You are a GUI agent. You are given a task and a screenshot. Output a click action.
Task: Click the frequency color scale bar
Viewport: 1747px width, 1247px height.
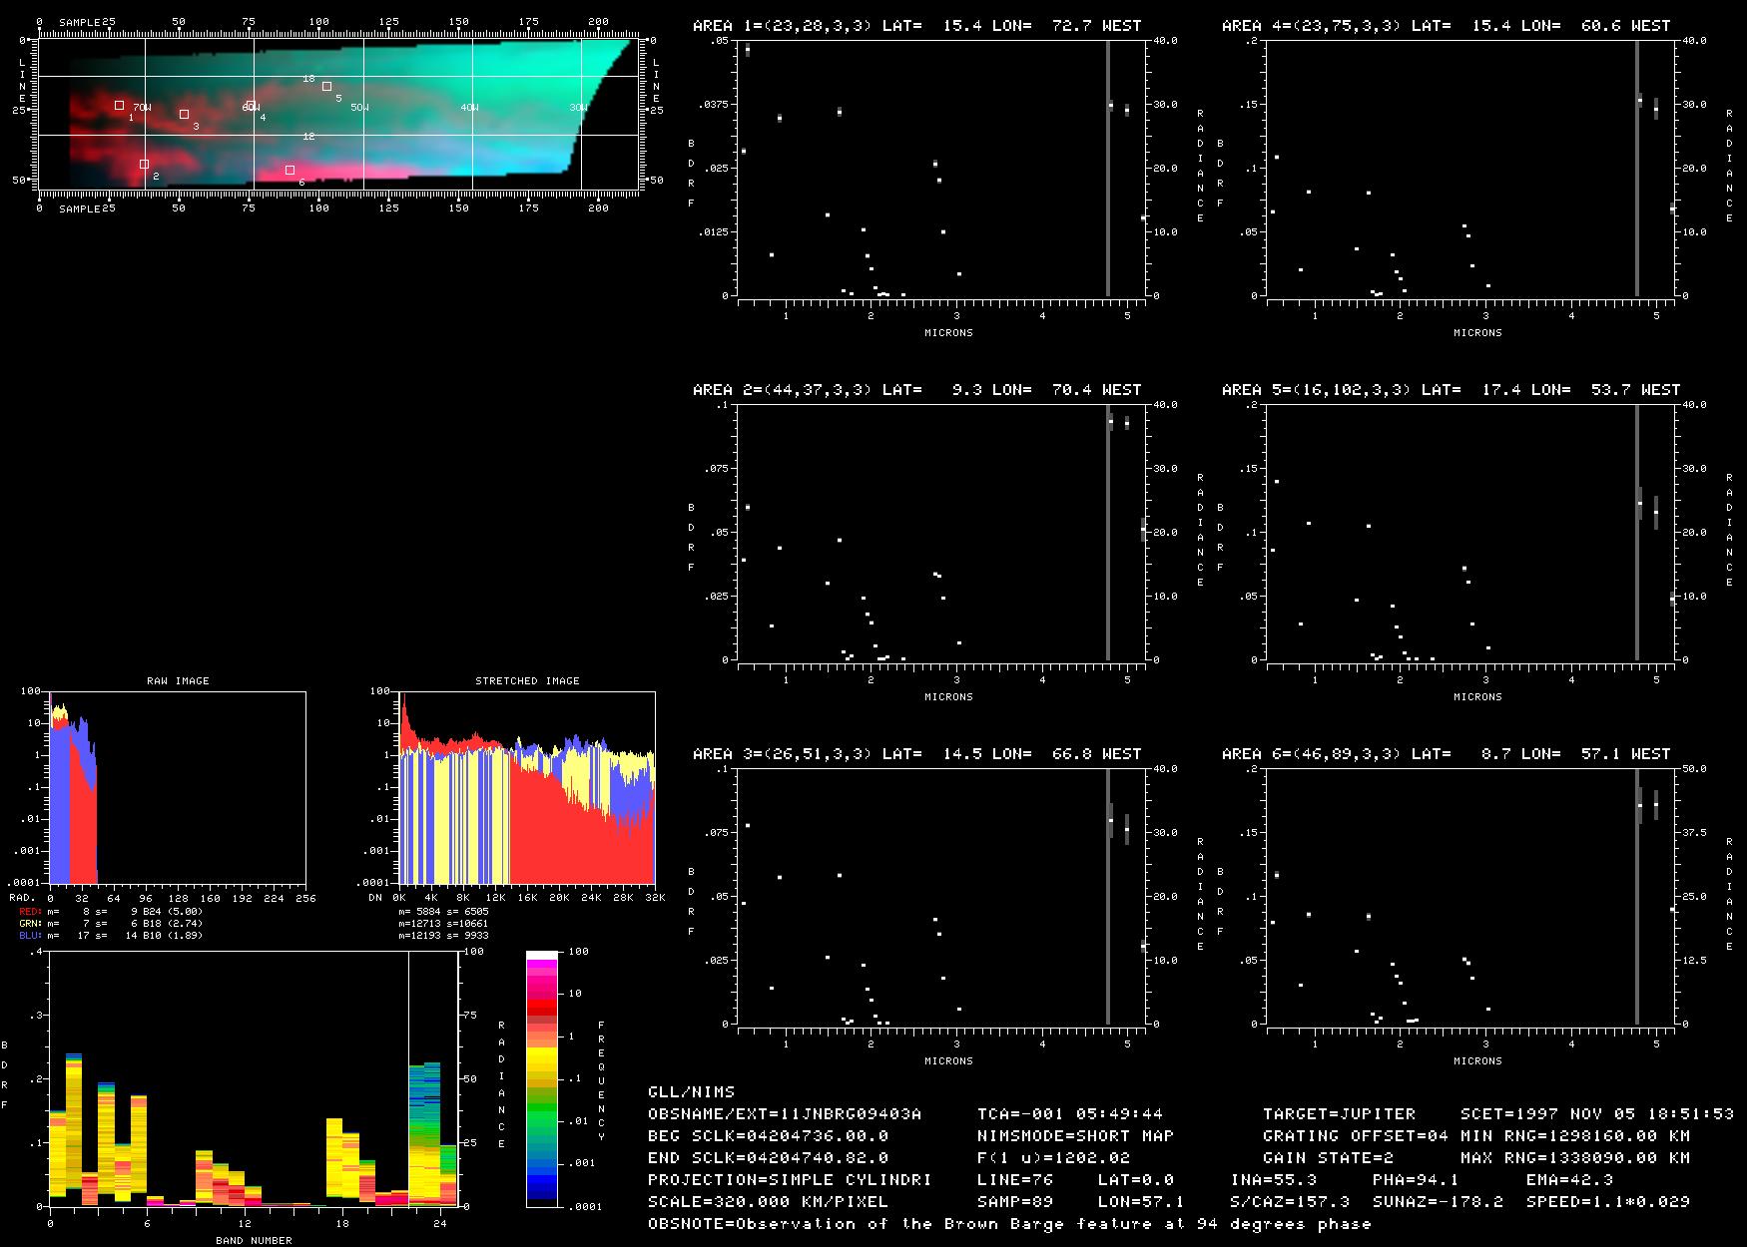(x=543, y=1078)
